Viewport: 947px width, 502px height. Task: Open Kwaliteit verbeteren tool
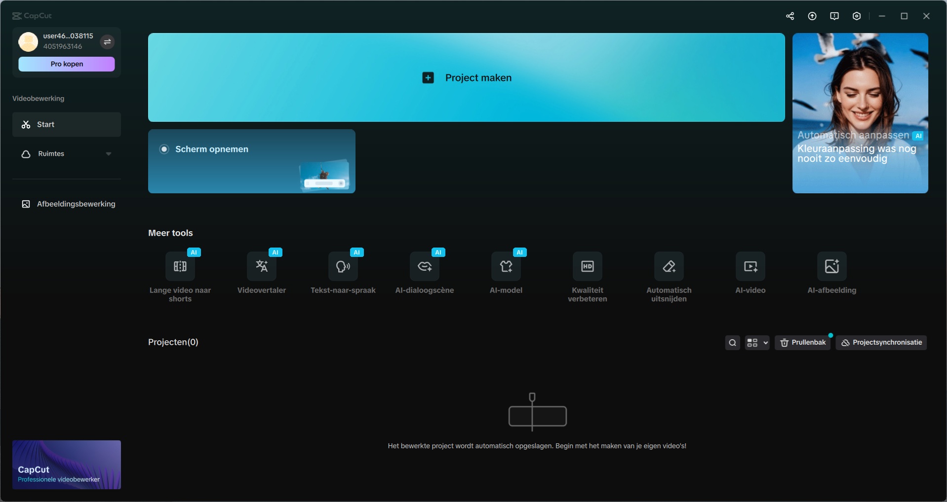(x=588, y=266)
